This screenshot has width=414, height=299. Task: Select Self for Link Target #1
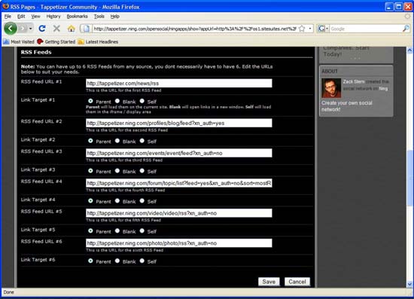click(x=142, y=101)
